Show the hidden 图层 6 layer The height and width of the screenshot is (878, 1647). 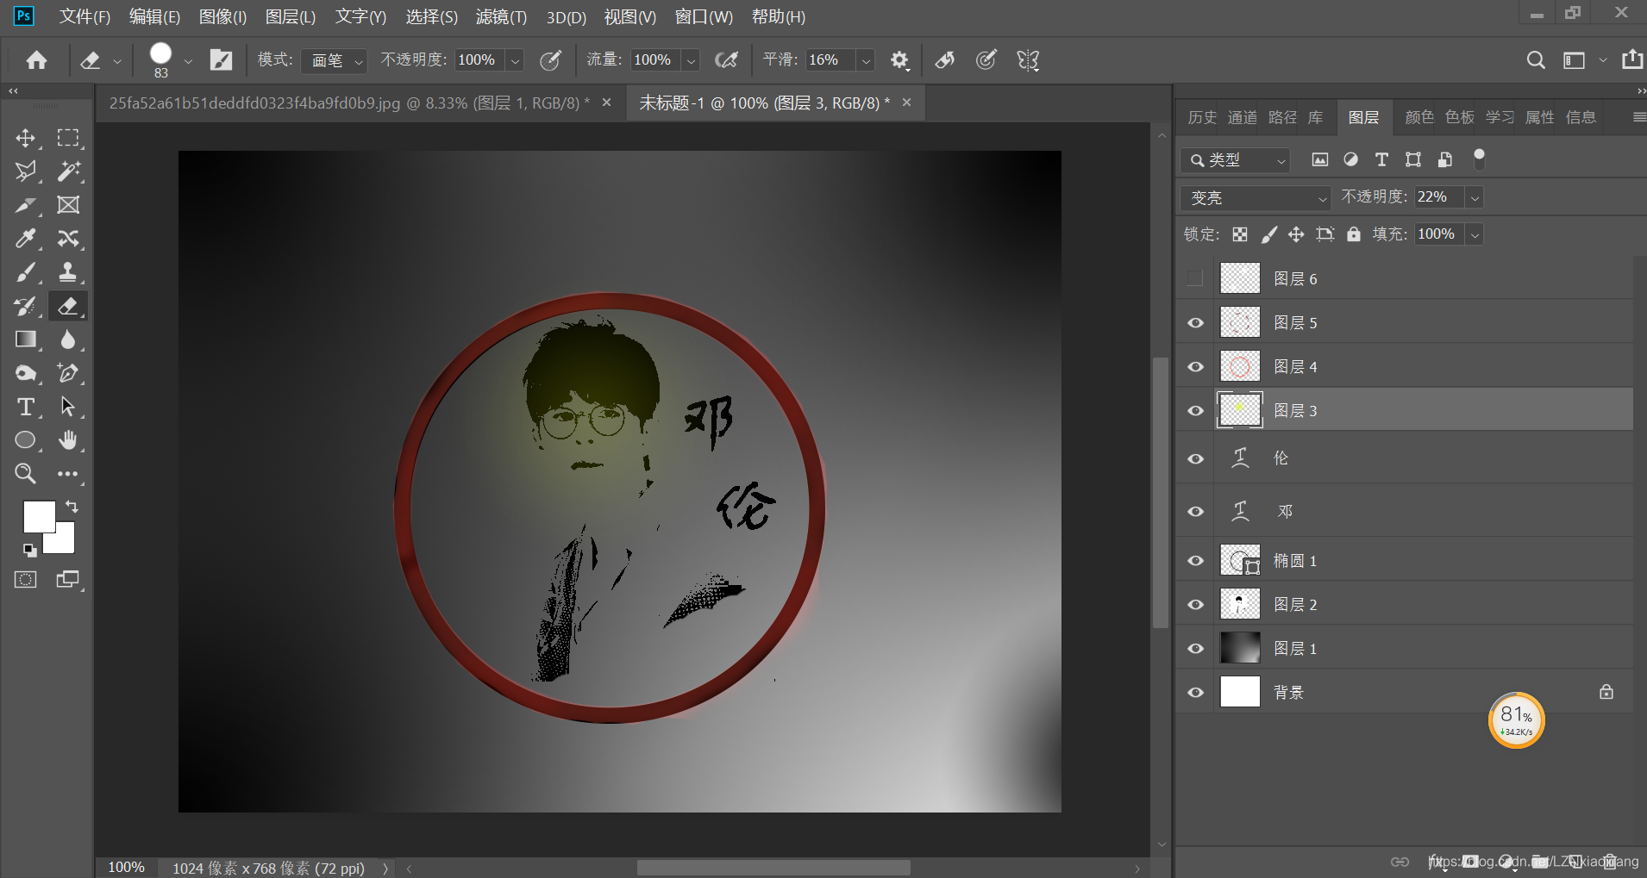(x=1195, y=277)
